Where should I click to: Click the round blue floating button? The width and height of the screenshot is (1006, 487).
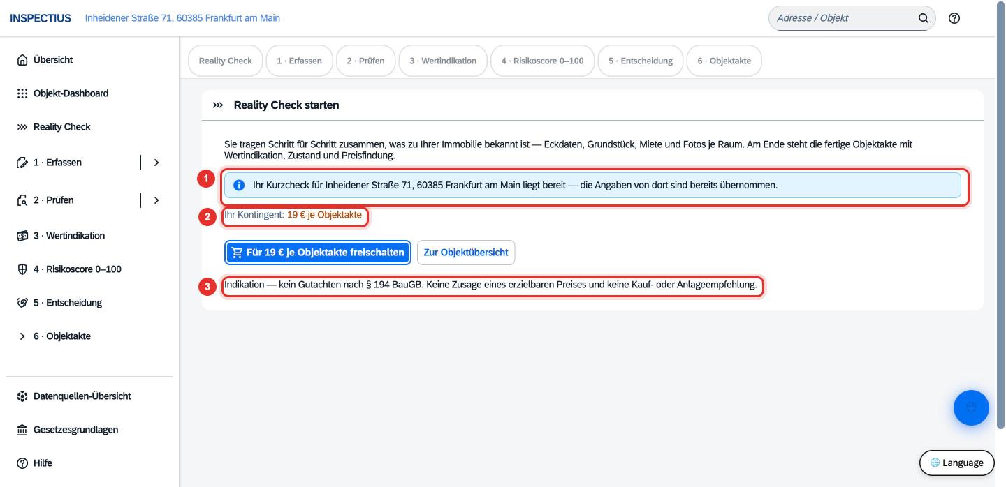pyautogui.click(x=971, y=407)
